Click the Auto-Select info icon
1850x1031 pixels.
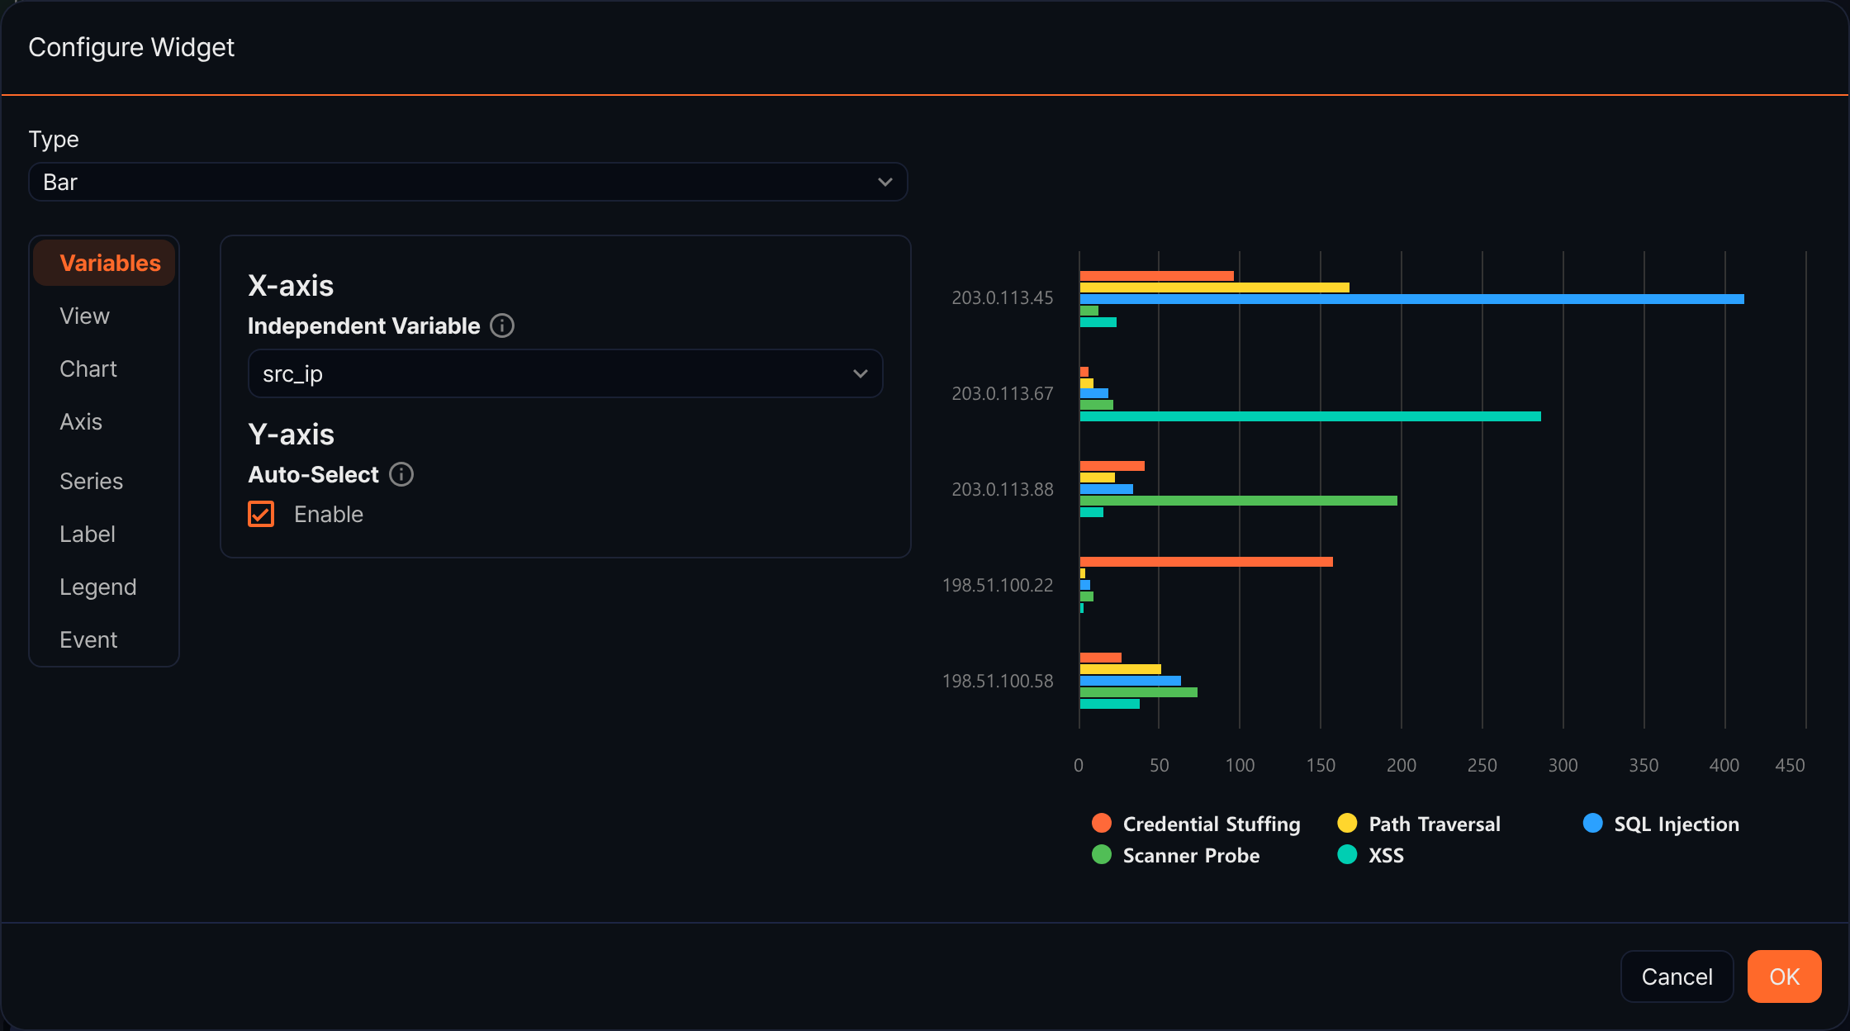[x=401, y=474]
